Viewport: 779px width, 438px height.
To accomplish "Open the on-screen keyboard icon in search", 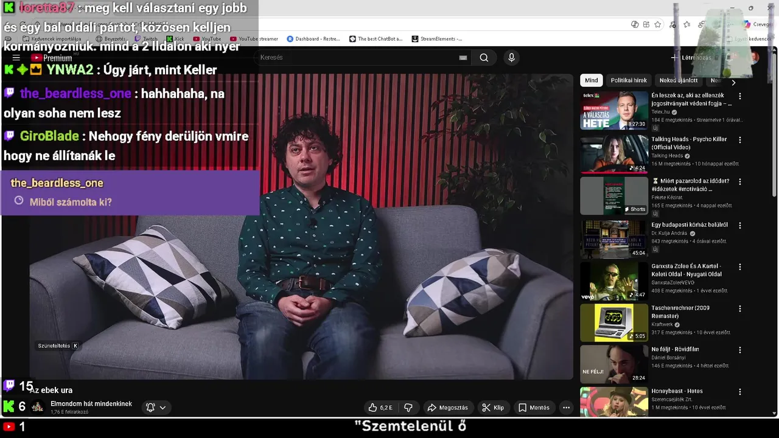I will click(463, 58).
